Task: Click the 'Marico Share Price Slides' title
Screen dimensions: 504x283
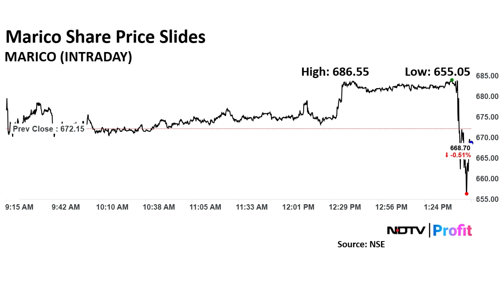Action: pos(105,37)
